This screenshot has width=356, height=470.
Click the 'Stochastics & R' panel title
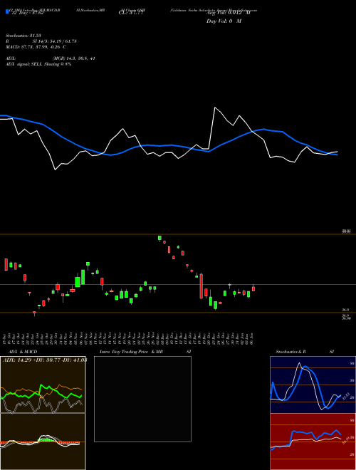(291, 352)
